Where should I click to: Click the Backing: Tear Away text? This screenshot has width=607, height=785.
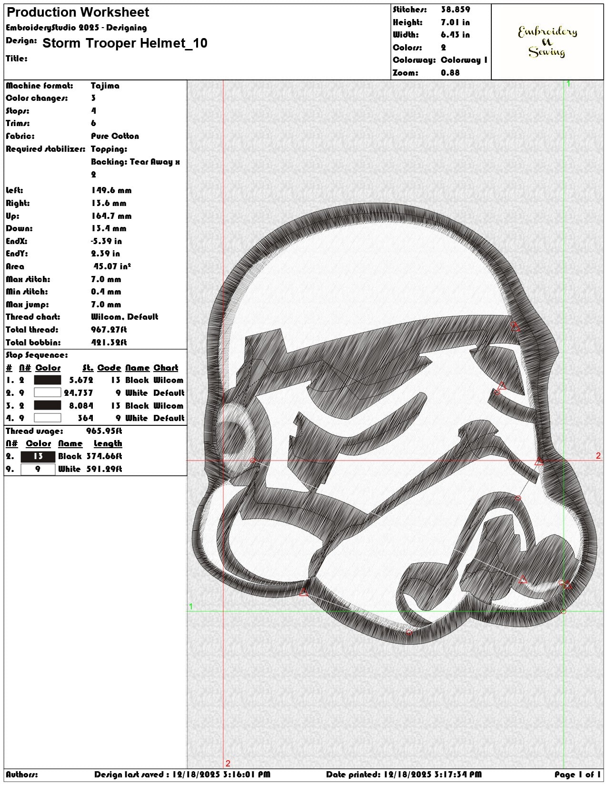(x=135, y=162)
